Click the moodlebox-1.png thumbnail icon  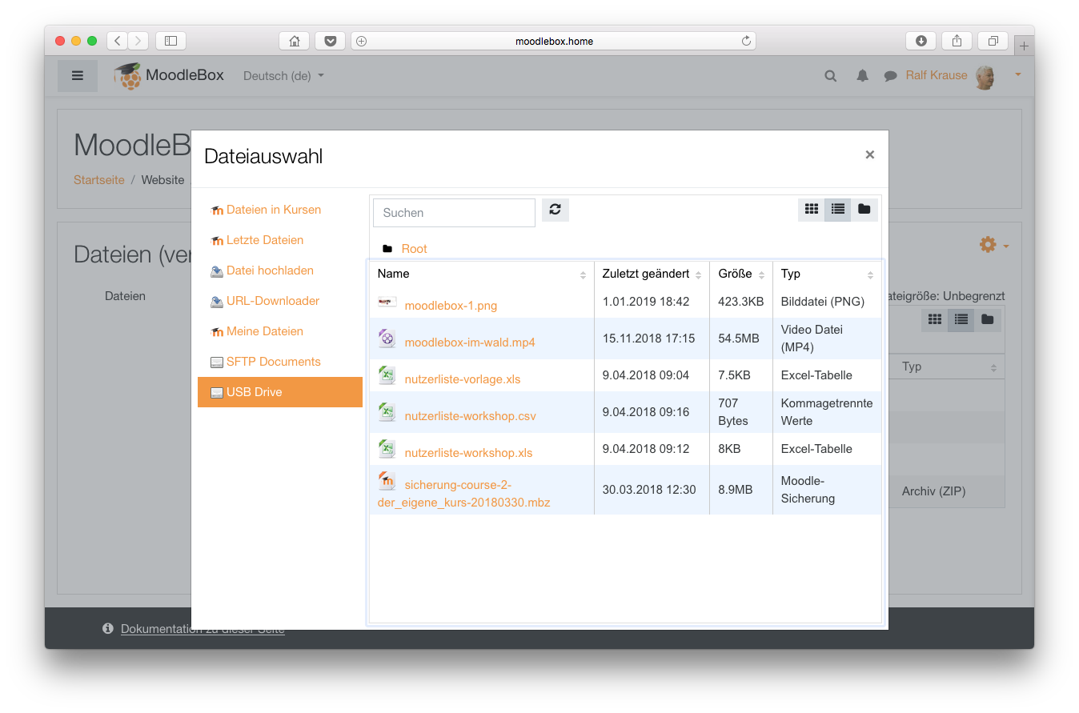387,302
